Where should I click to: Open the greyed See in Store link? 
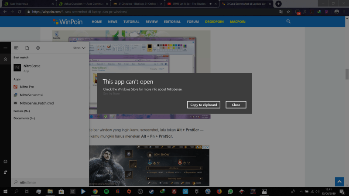[112, 94]
